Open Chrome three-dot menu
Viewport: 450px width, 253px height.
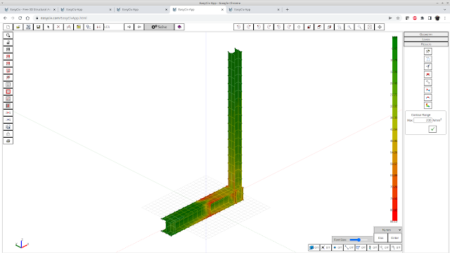pos(445,18)
